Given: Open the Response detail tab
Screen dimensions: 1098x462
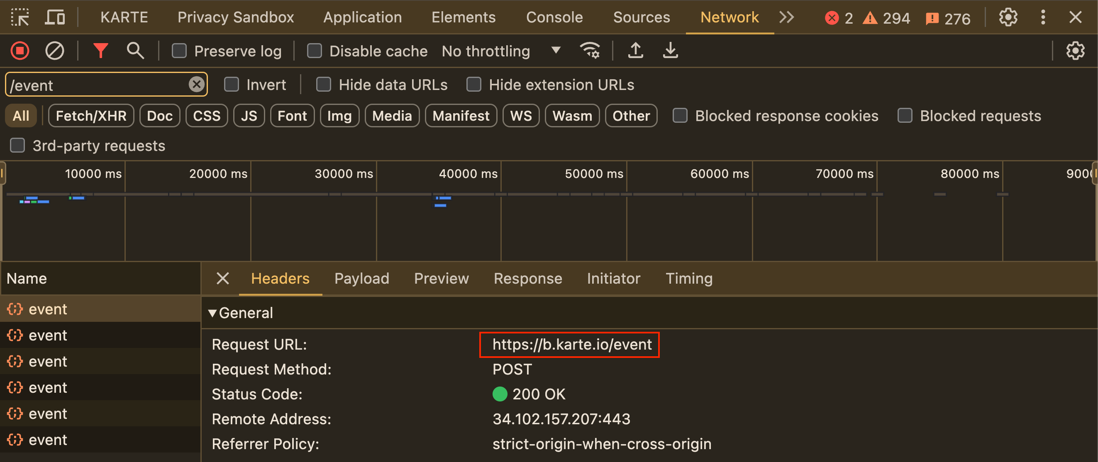Looking at the screenshot, I should [x=528, y=278].
